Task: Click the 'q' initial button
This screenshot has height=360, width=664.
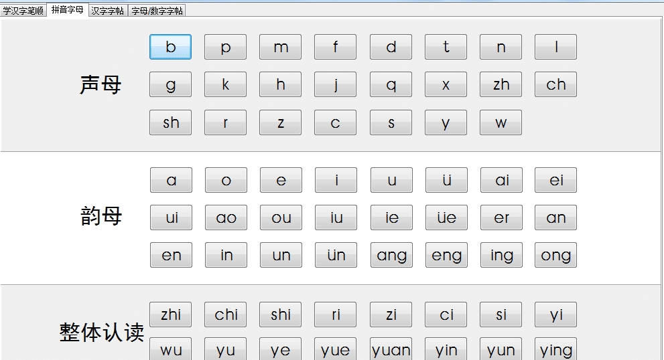Action: click(x=391, y=85)
